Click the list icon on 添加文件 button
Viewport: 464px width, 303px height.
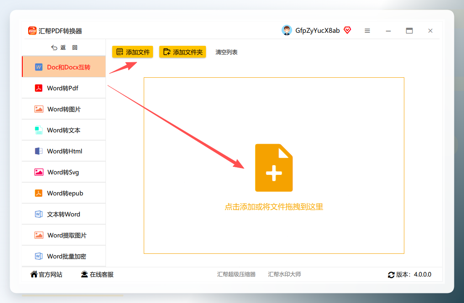pyautogui.click(x=119, y=52)
